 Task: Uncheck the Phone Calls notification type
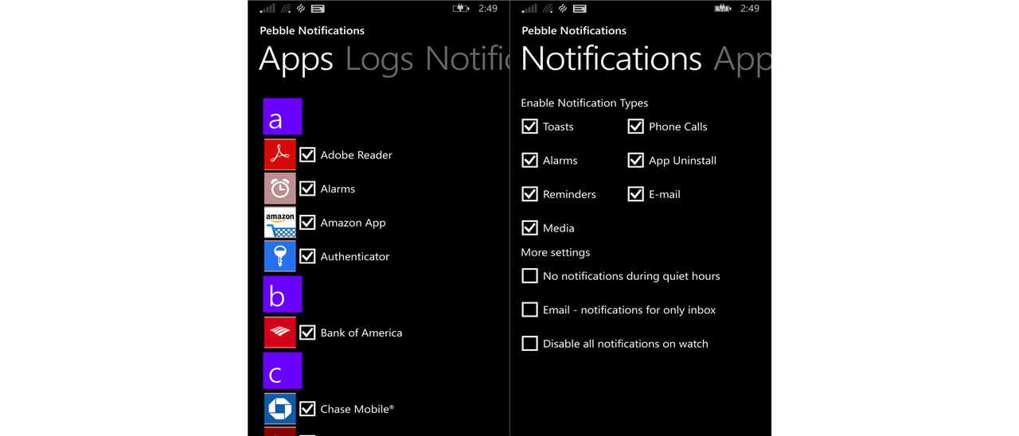click(x=635, y=127)
